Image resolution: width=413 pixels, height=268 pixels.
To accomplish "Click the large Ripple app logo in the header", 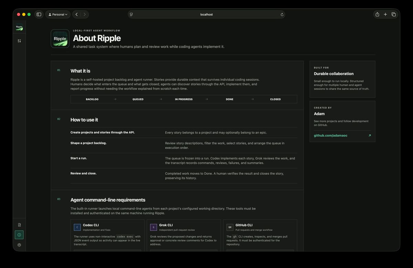I will (60, 38).
